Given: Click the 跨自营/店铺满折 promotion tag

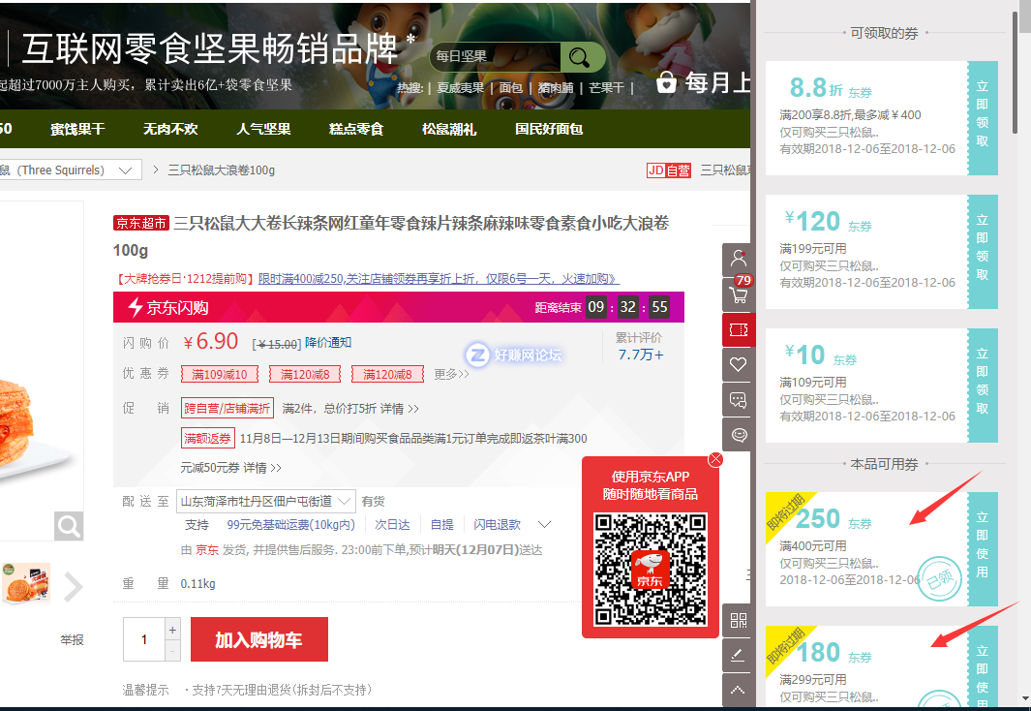Looking at the screenshot, I should 227,409.
